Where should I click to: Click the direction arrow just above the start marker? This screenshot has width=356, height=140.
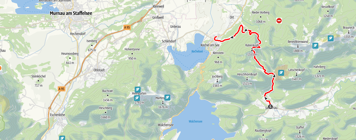click(x=266, y=99)
